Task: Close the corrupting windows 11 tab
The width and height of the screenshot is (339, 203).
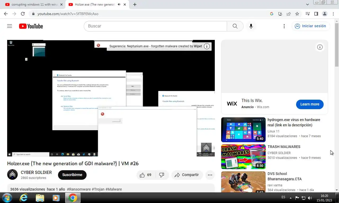Action: click(x=61, y=4)
